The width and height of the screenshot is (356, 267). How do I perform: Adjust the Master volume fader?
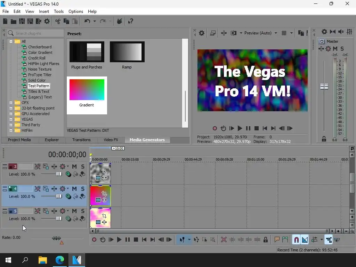324,86
